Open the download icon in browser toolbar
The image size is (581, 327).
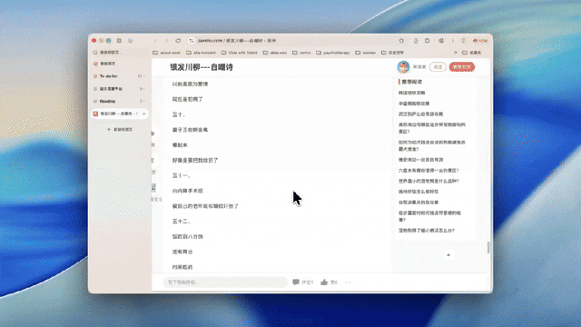click(x=416, y=40)
